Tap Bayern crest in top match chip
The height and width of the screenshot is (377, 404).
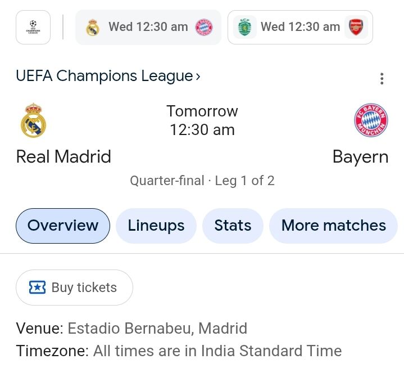click(x=204, y=27)
